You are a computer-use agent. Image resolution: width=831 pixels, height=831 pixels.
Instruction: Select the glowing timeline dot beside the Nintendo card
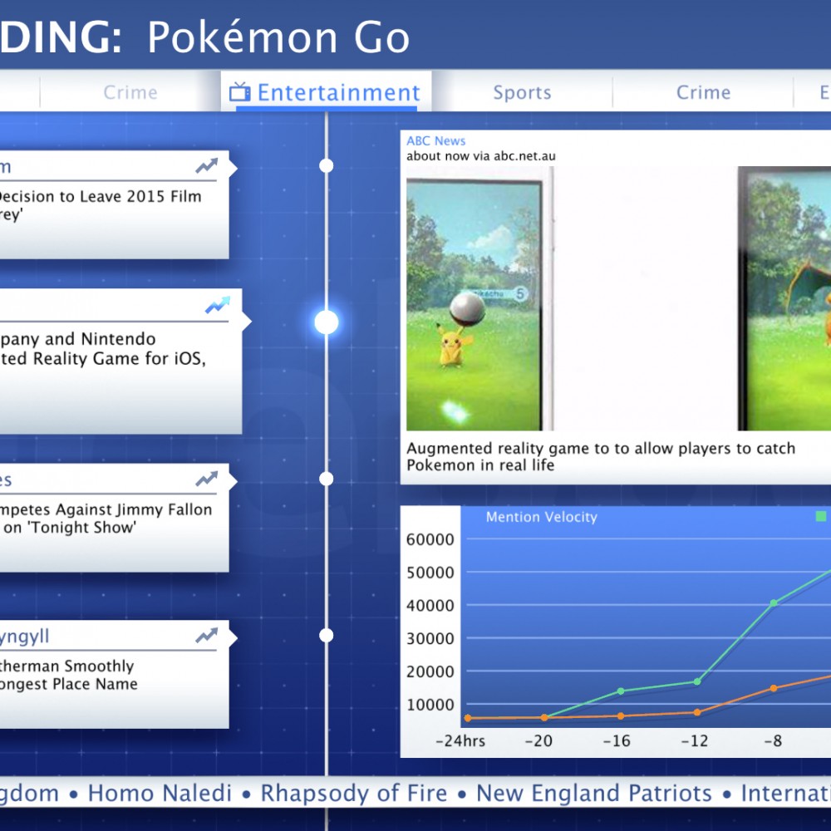click(x=327, y=322)
